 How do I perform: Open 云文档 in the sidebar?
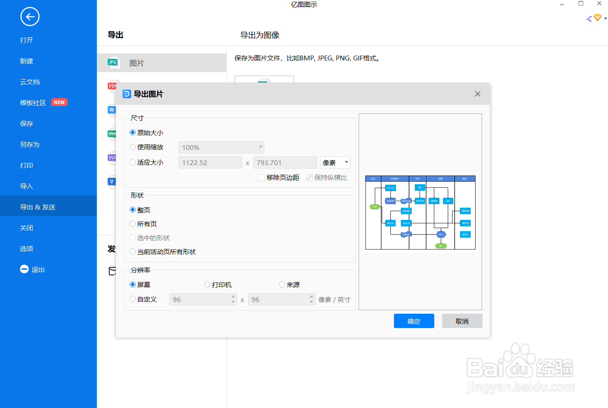30,82
